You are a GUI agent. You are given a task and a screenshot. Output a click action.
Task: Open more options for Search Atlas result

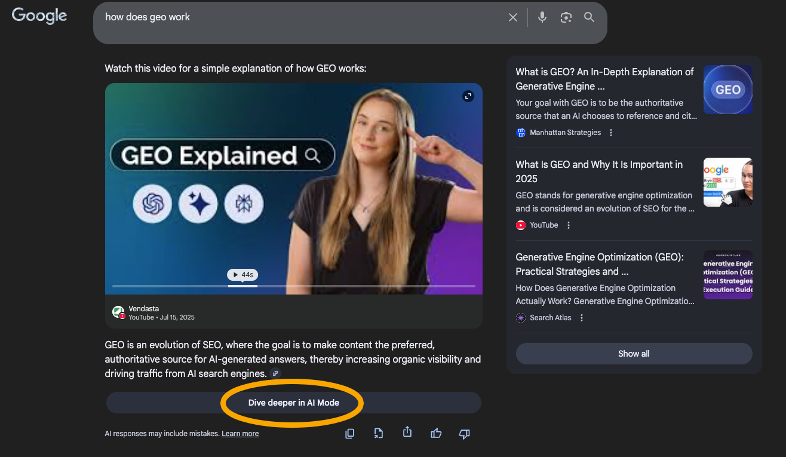(582, 318)
